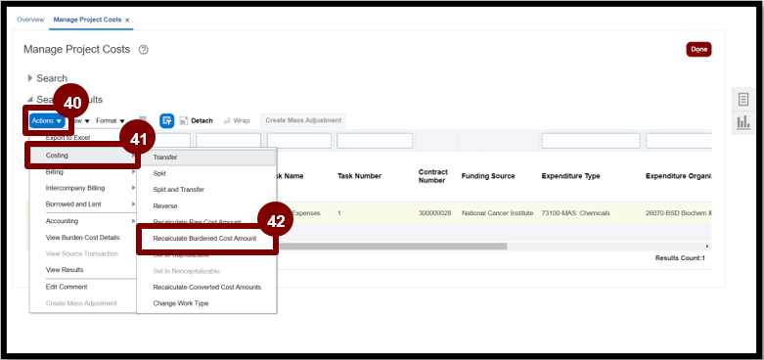This screenshot has height=360, width=764.
Task: Close the Manage Project Costs tab
Action: (127, 20)
